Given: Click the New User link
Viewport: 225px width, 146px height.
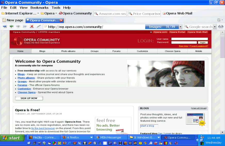Looking at the screenshot, I should click(183, 46).
